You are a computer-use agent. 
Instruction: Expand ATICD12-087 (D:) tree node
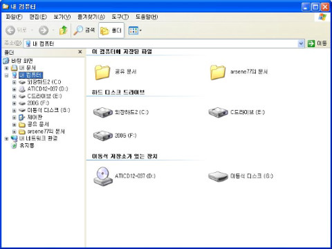click(x=14, y=89)
